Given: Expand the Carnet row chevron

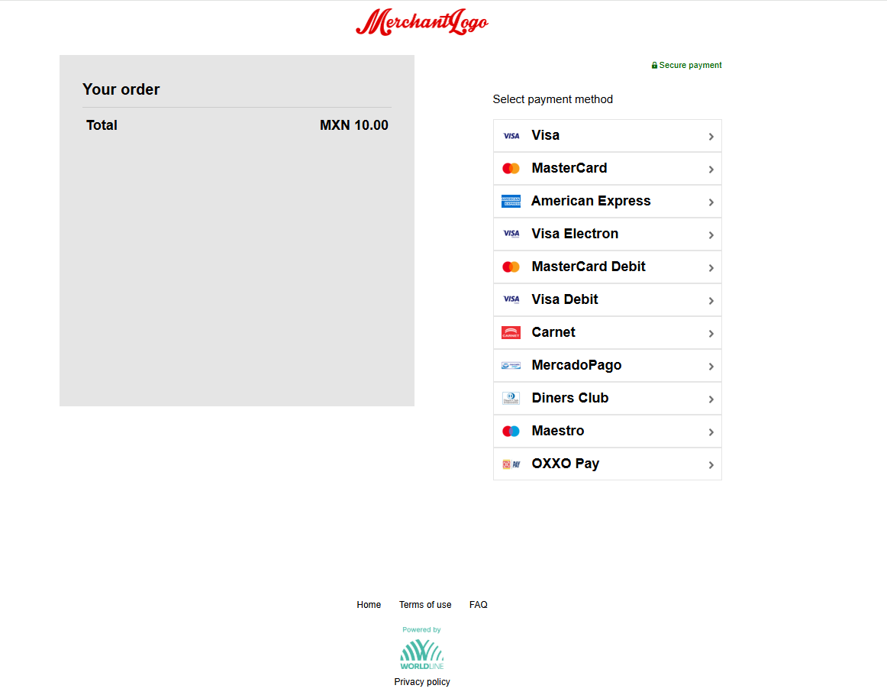Looking at the screenshot, I should click(711, 333).
